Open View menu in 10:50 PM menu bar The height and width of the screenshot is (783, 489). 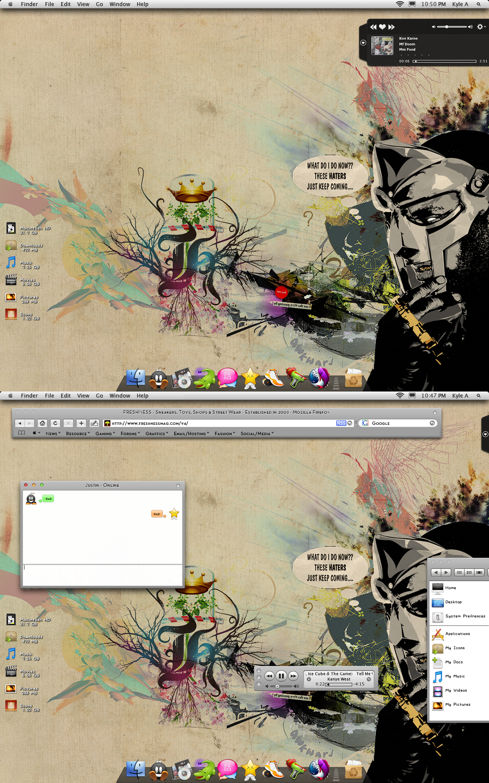point(83,4)
